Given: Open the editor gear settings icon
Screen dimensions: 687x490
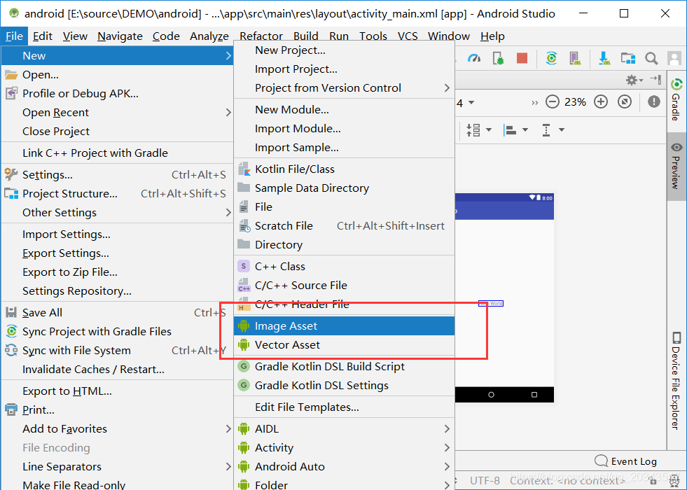Looking at the screenshot, I should (634, 80).
